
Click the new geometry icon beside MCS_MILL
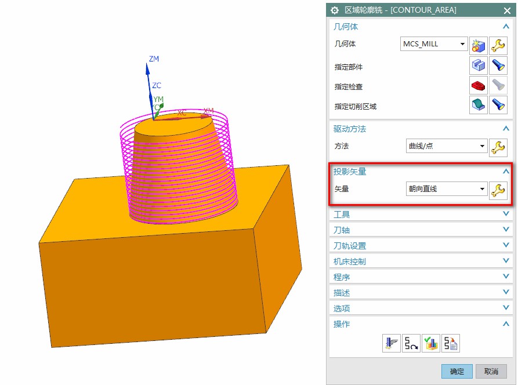point(478,45)
